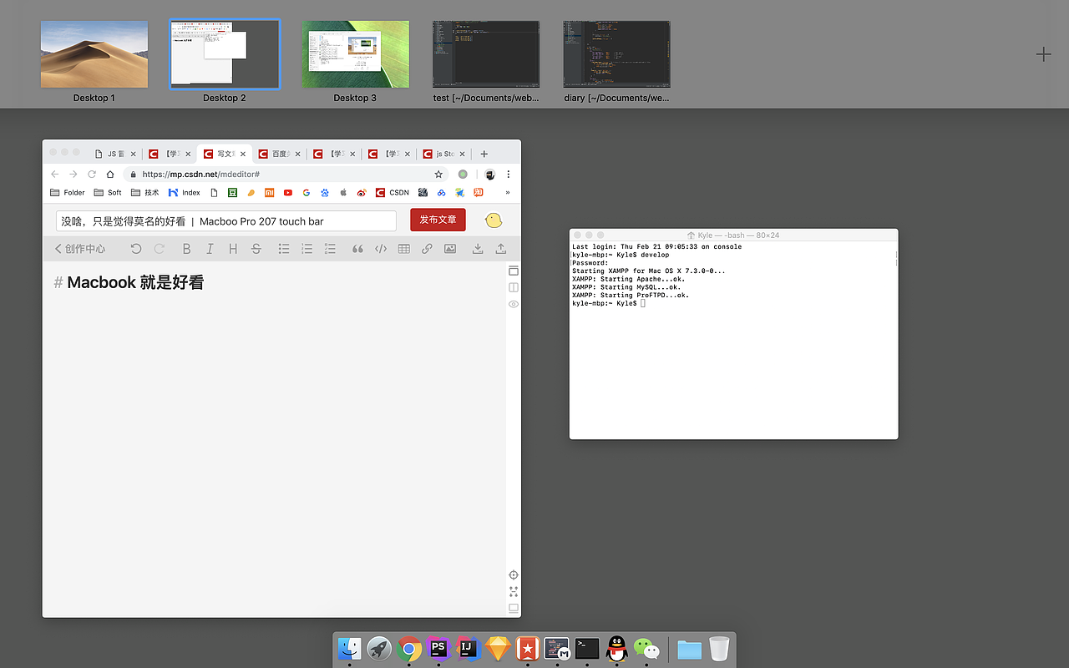This screenshot has height=668, width=1069.
Task: Open the Google bookmark icon
Action: (x=307, y=193)
